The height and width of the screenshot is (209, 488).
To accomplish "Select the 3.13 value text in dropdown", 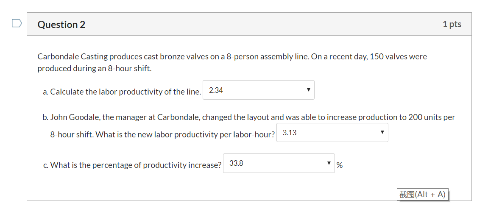I will 290,133.
